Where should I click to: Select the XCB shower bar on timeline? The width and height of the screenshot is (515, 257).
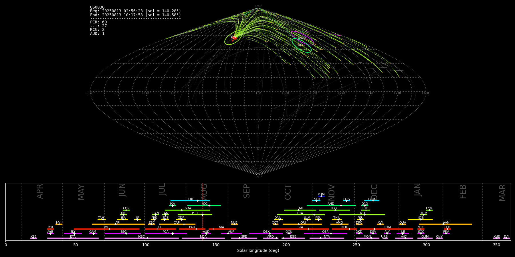point(420,220)
